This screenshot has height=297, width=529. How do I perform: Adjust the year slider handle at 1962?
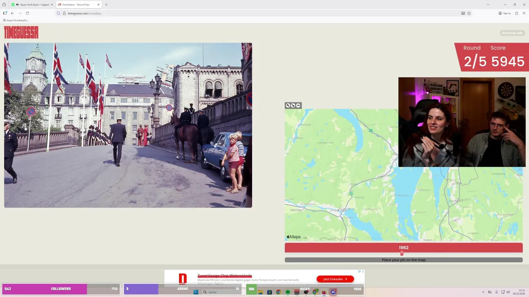click(x=402, y=254)
